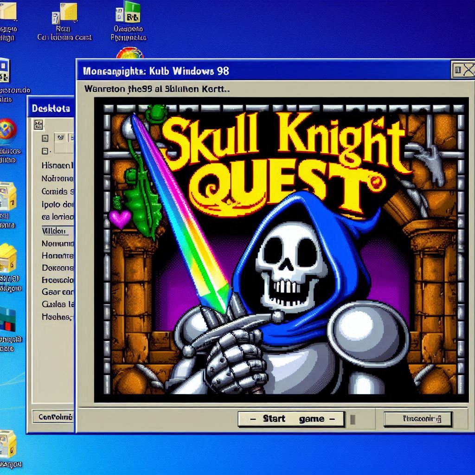Select "ca lemiea" in the Desktota list
The width and height of the screenshot is (475, 475).
(58, 217)
